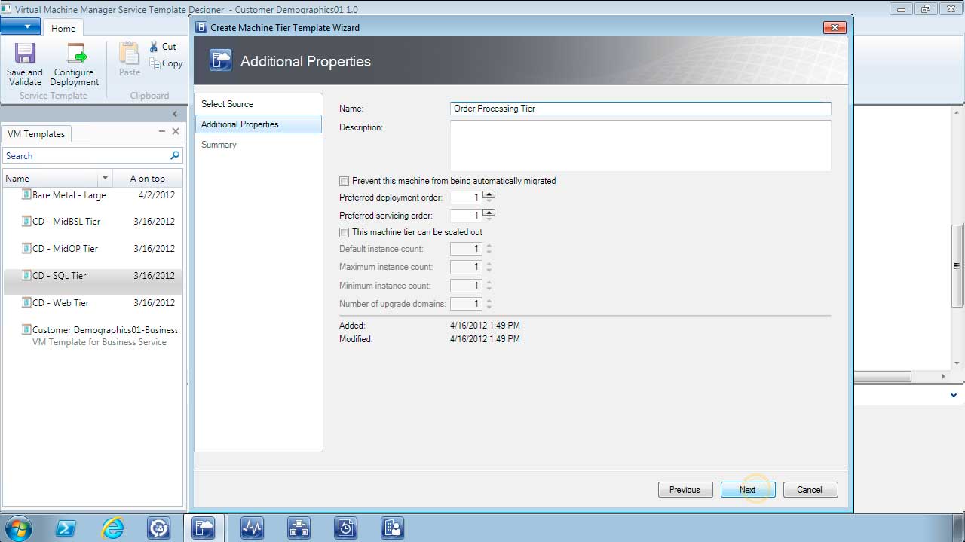
Task: Click the wizard title bar icon
Action: coord(201,27)
